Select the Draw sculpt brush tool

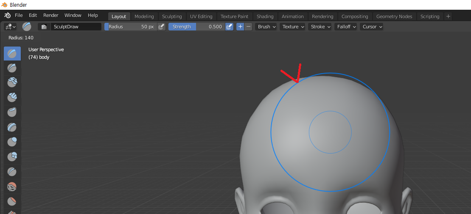click(12, 54)
